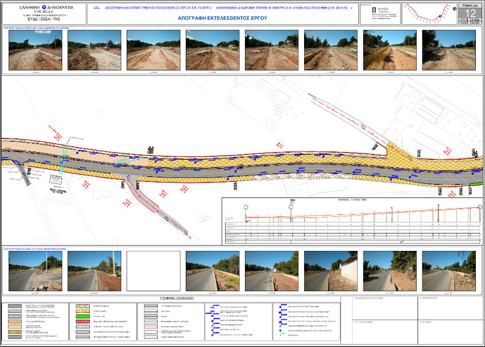The width and height of the screenshot is (485, 347).
Task: Click the project title line starting 'ΑΠΟΓΡΑΦΗ ΚΑΙ ΕΠΙΜΕΤΡΗΣΗ'
Action: (x=228, y=8)
